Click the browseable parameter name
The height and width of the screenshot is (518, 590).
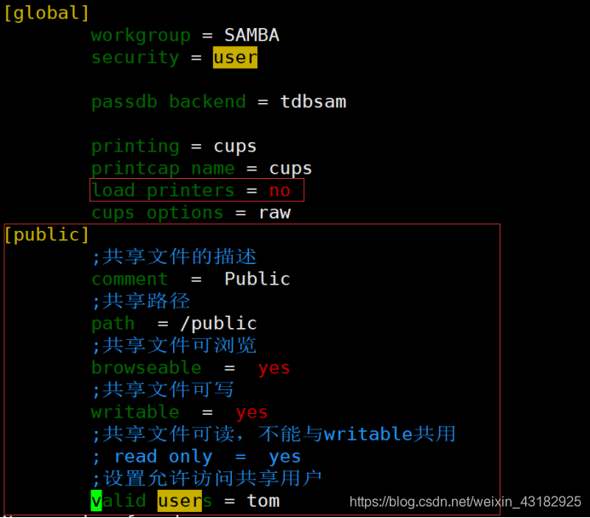click(x=147, y=368)
